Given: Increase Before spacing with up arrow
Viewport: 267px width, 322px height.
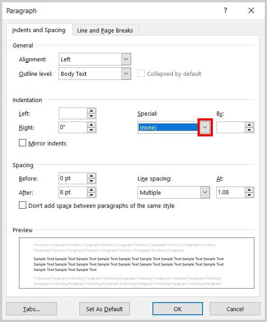Looking at the screenshot, I should (91, 176).
